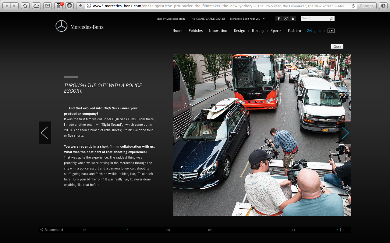Close the article with the Close button

(337, 46)
